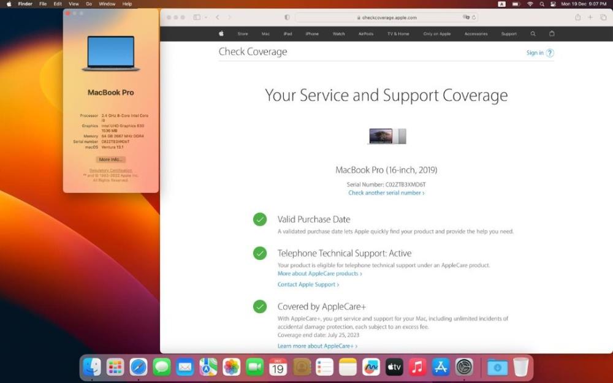This screenshot has height=383, width=613.
Task: Click the 'Contact Apple Support' link
Action: 308,284
